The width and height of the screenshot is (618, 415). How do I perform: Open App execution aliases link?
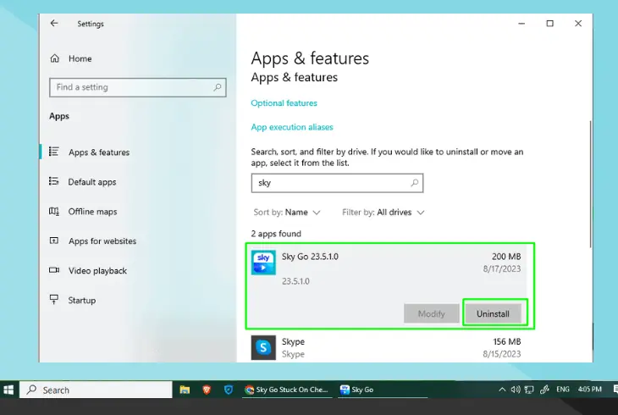click(292, 127)
